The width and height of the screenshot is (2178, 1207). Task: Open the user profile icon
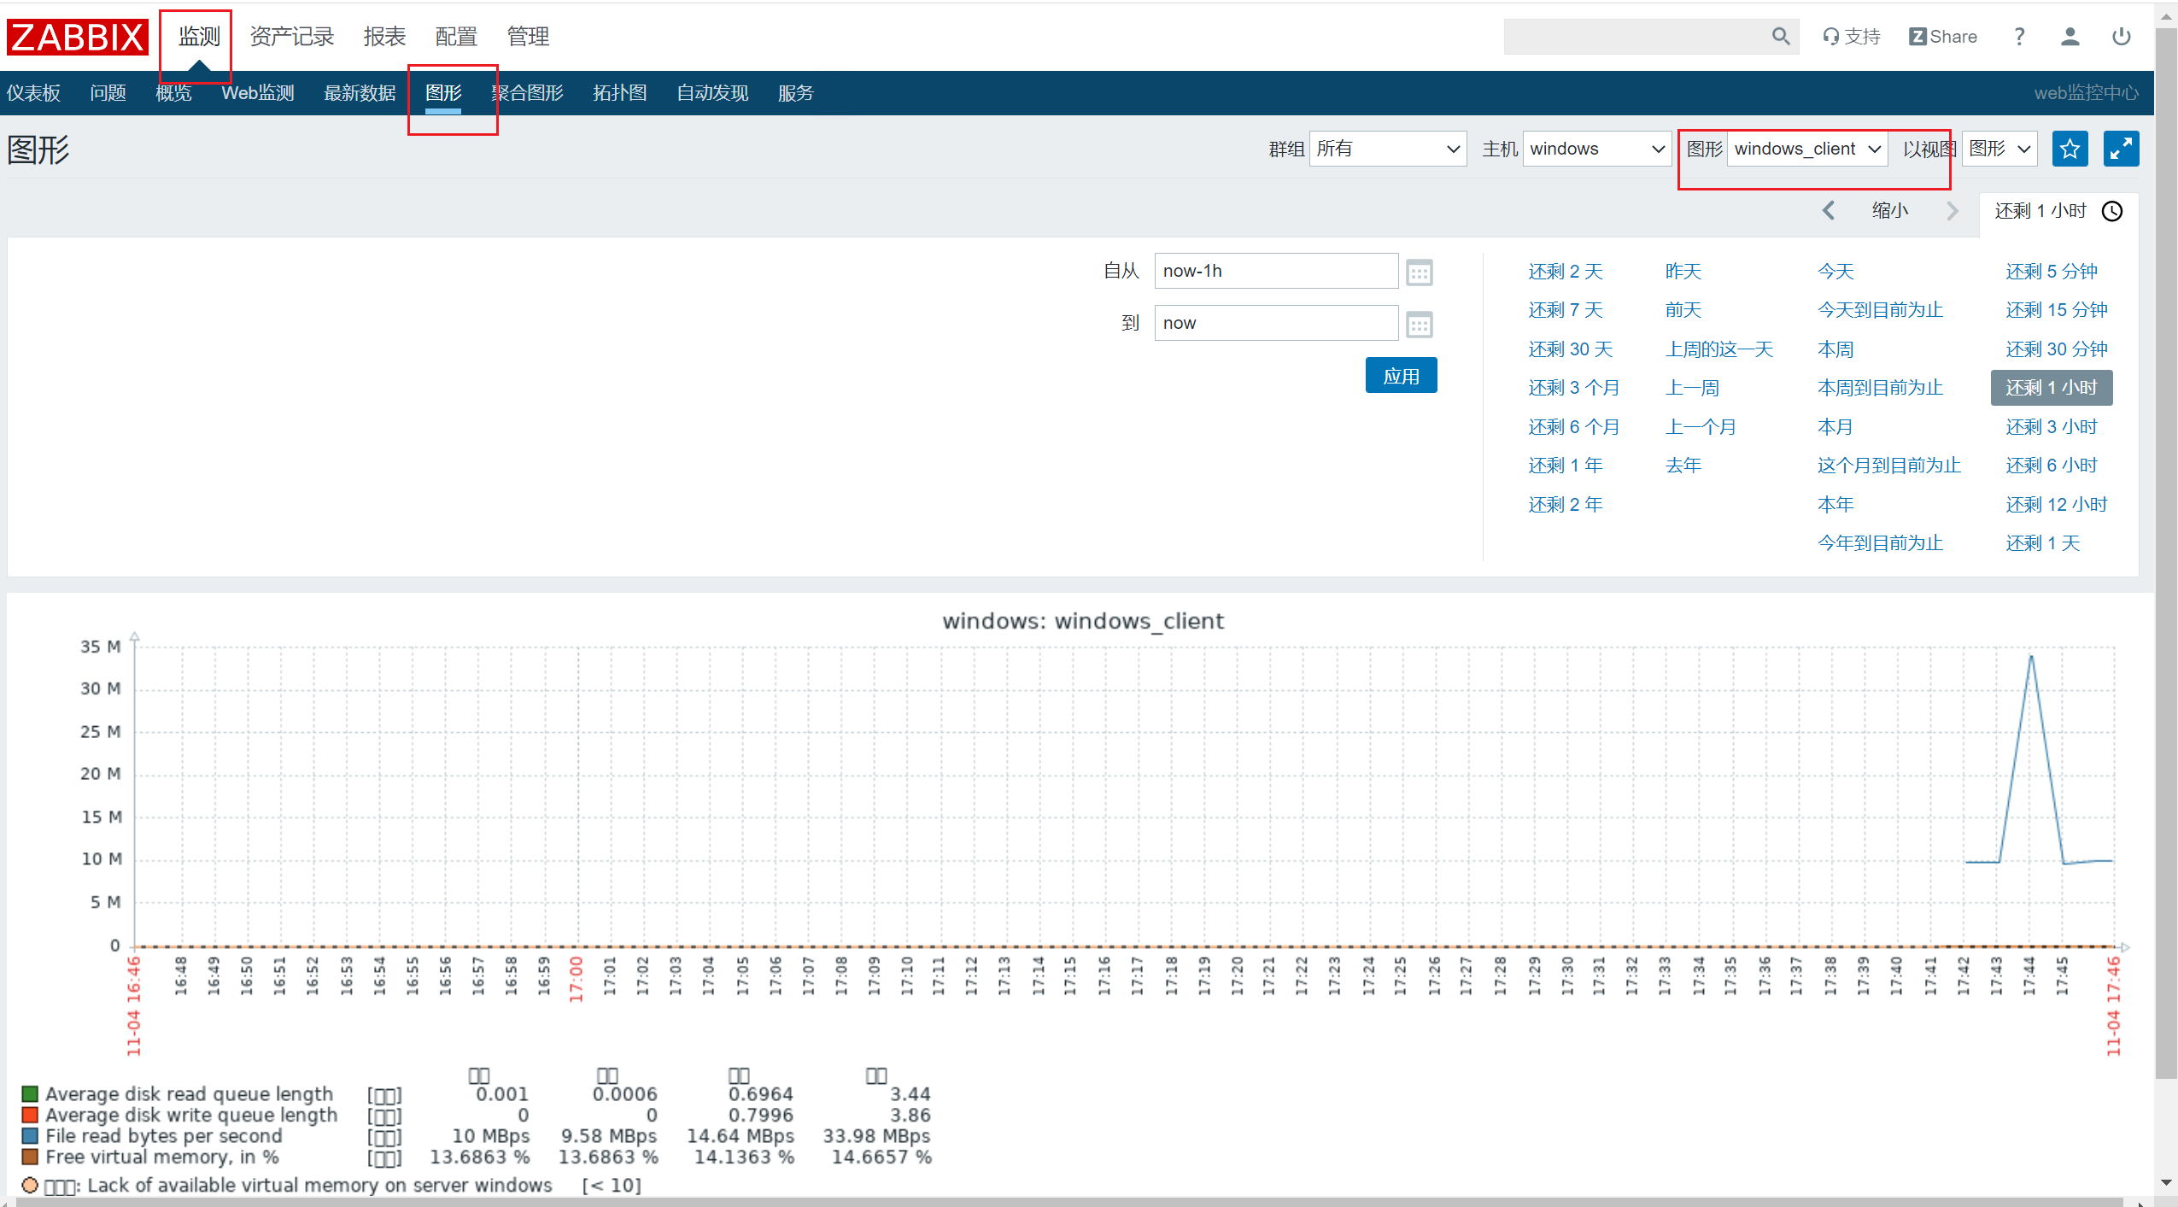click(x=2070, y=37)
